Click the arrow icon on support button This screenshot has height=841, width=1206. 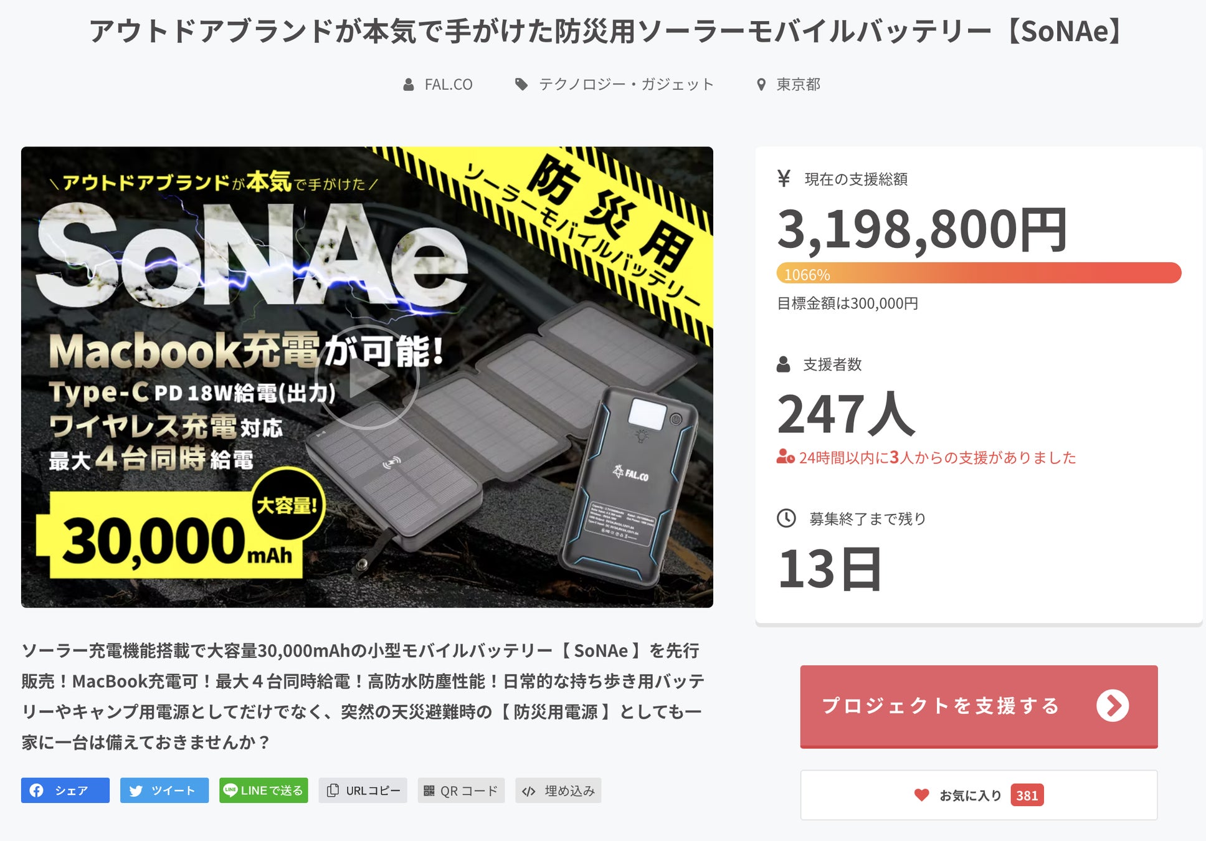pos(1113,706)
